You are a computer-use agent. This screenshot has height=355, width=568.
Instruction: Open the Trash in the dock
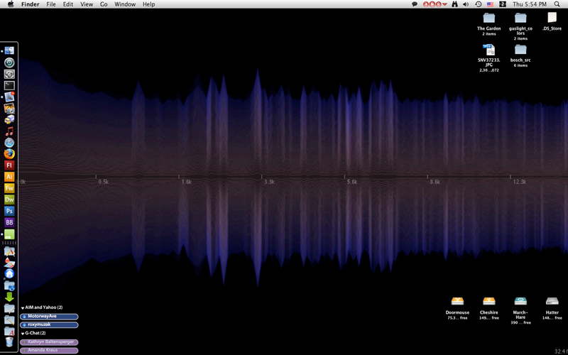(x=9, y=342)
